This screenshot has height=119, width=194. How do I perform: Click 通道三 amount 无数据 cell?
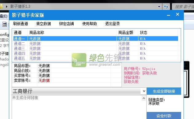127,48
